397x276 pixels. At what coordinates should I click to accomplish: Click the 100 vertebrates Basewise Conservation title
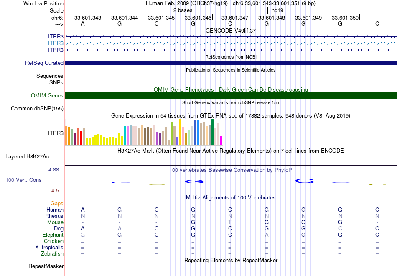(231, 170)
